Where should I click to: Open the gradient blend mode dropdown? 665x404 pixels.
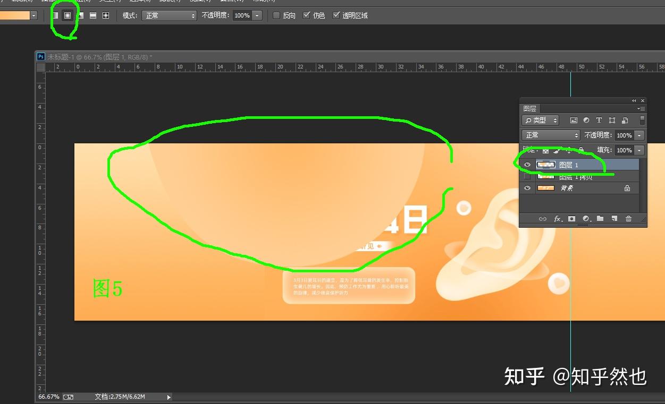click(x=169, y=15)
